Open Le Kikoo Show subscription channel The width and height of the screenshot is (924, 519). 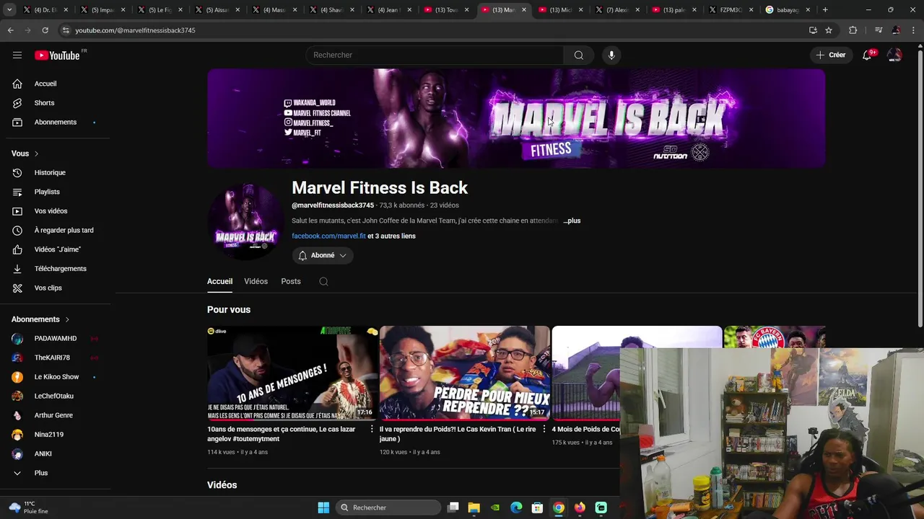[x=55, y=377]
